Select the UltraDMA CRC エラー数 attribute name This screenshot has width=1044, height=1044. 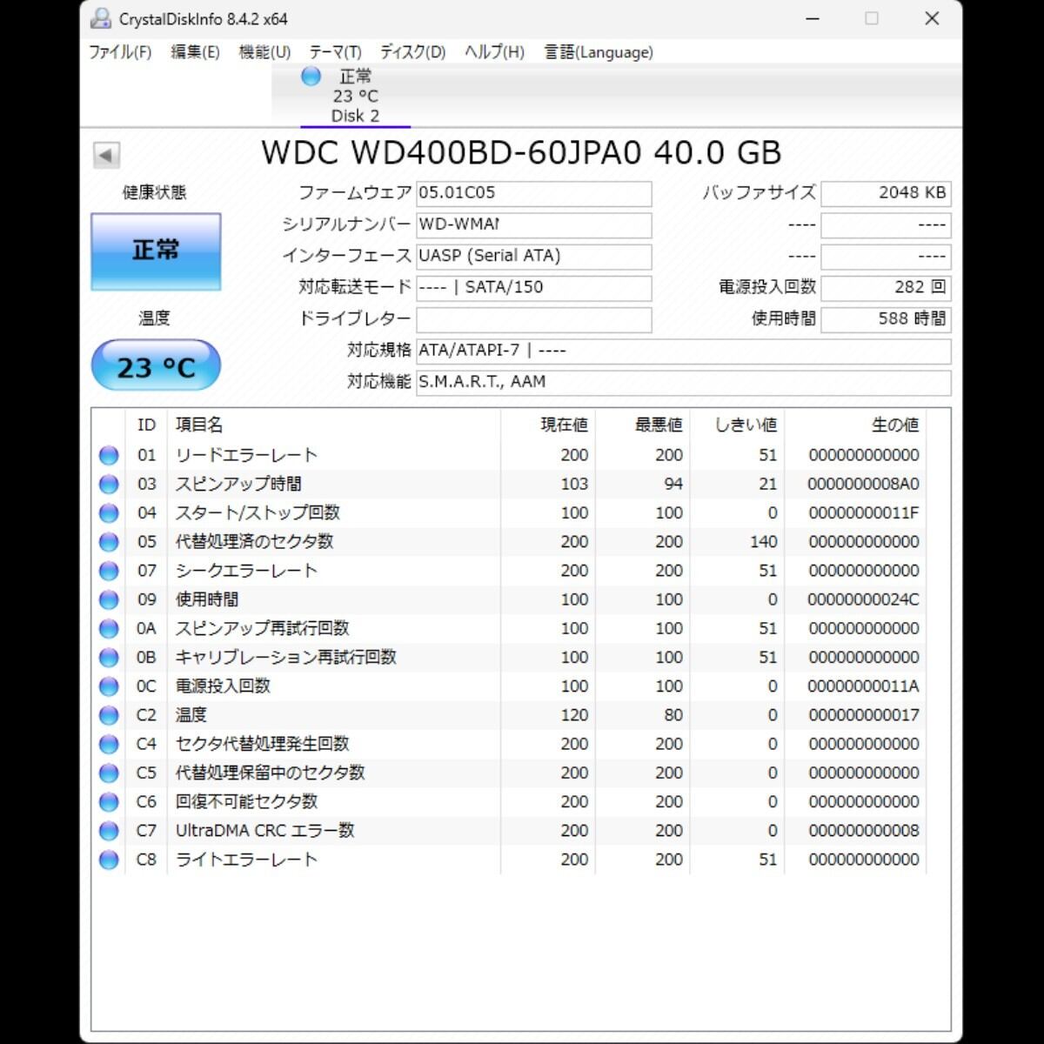[264, 831]
